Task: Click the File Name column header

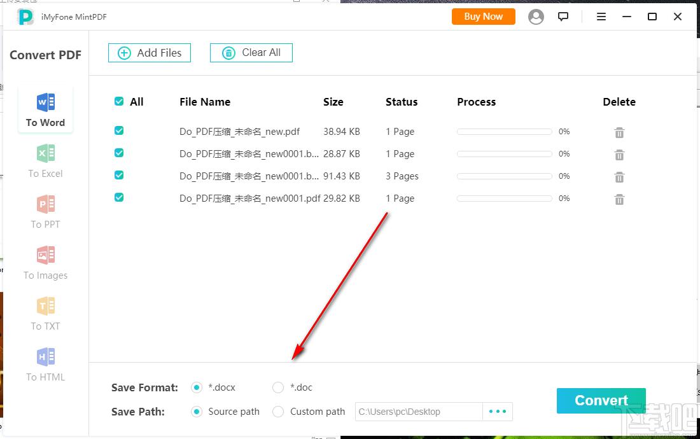Action: tap(205, 102)
